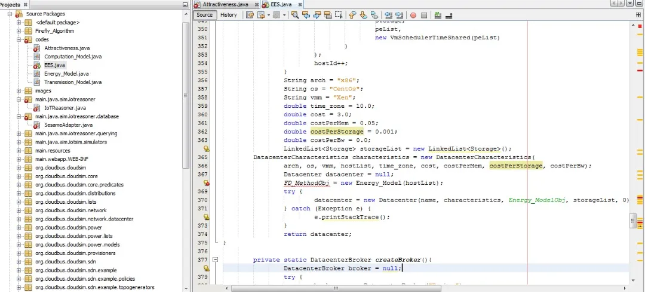Screen dimensions: 645x292
Task: Click the Previous Bookmark up-arrow icon
Action: point(352,15)
